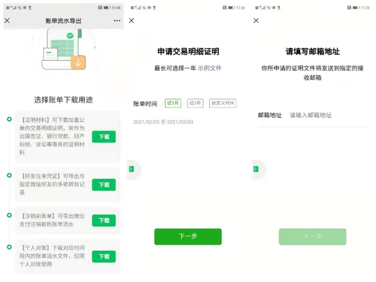Tap floating green document icon on 申请交易明细证明 screen

(x=132, y=169)
